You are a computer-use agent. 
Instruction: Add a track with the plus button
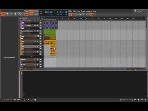32,56
